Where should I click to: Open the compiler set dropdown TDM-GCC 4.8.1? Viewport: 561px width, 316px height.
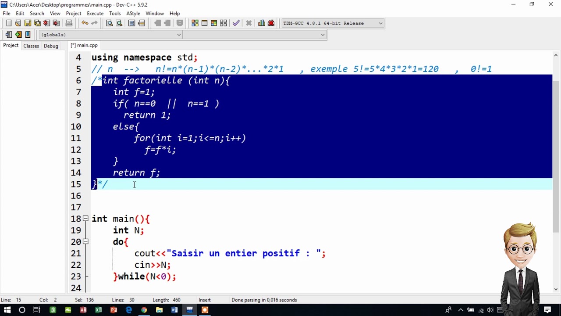tap(333, 23)
